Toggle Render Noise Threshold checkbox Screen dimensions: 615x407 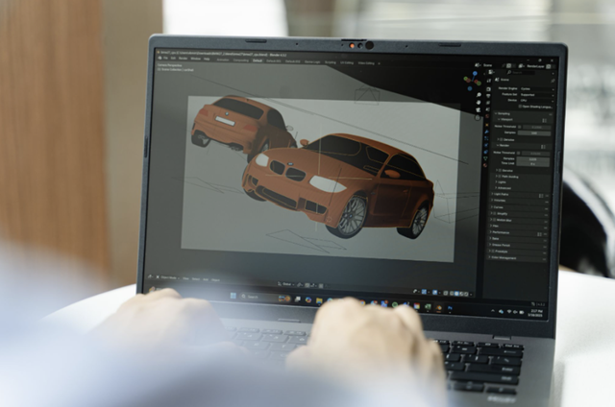click(x=519, y=154)
